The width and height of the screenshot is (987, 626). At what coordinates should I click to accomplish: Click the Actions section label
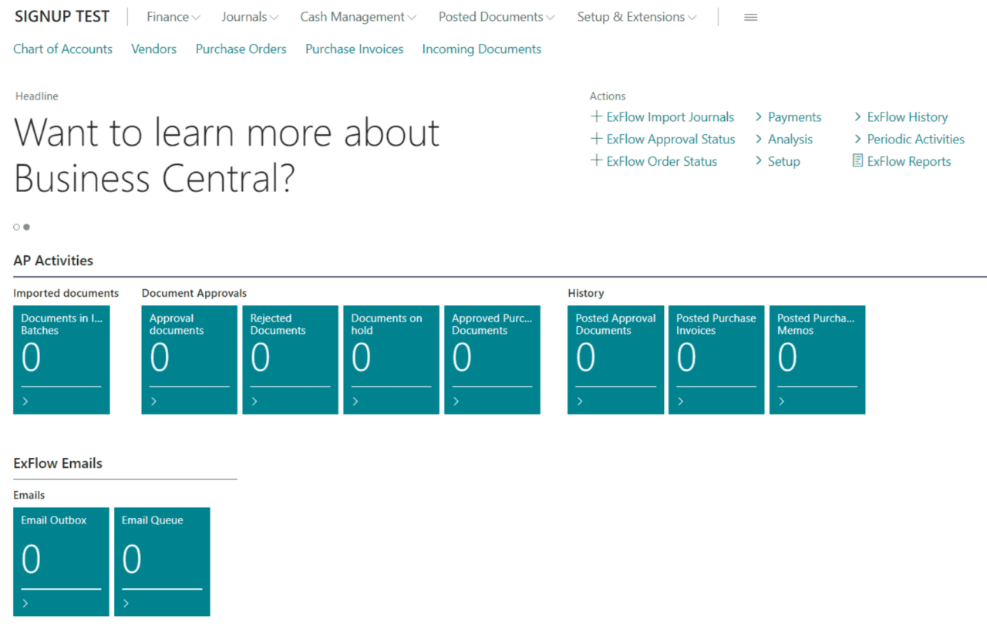[608, 96]
